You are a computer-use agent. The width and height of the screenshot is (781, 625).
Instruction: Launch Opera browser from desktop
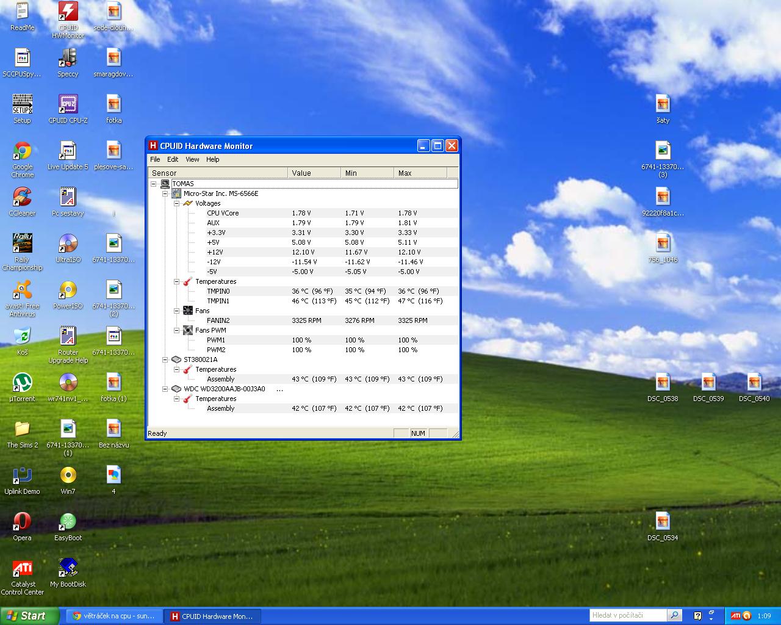23,527
